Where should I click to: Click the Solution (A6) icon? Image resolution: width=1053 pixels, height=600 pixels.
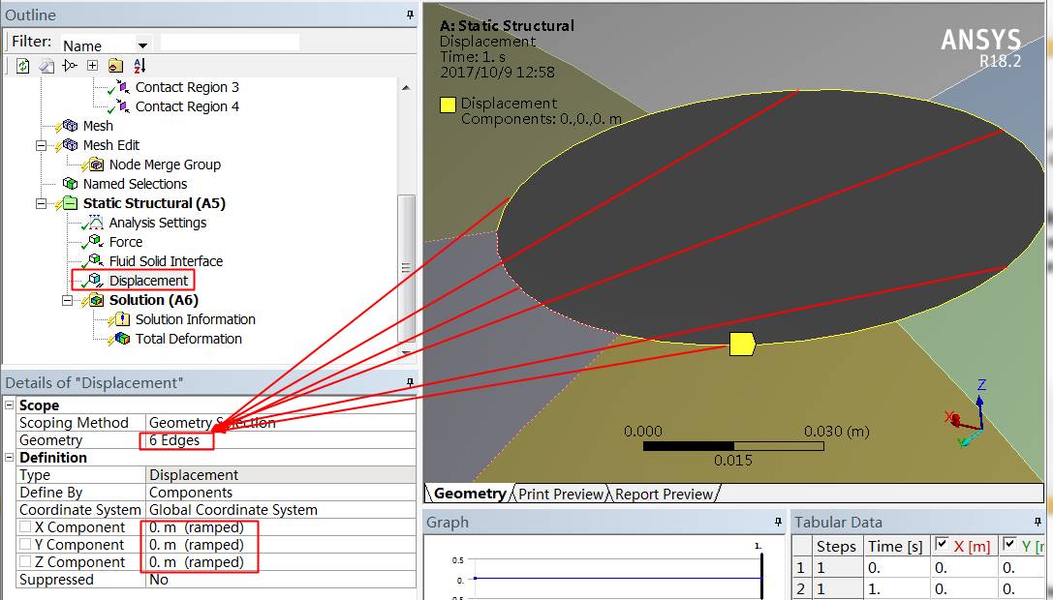pyautogui.click(x=96, y=299)
